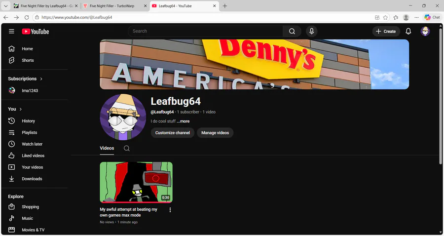Image resolution: width=444 pixels, height=236 pixels.
Task: Close the TurboWarp tab
Action: [x=145, y=6]
